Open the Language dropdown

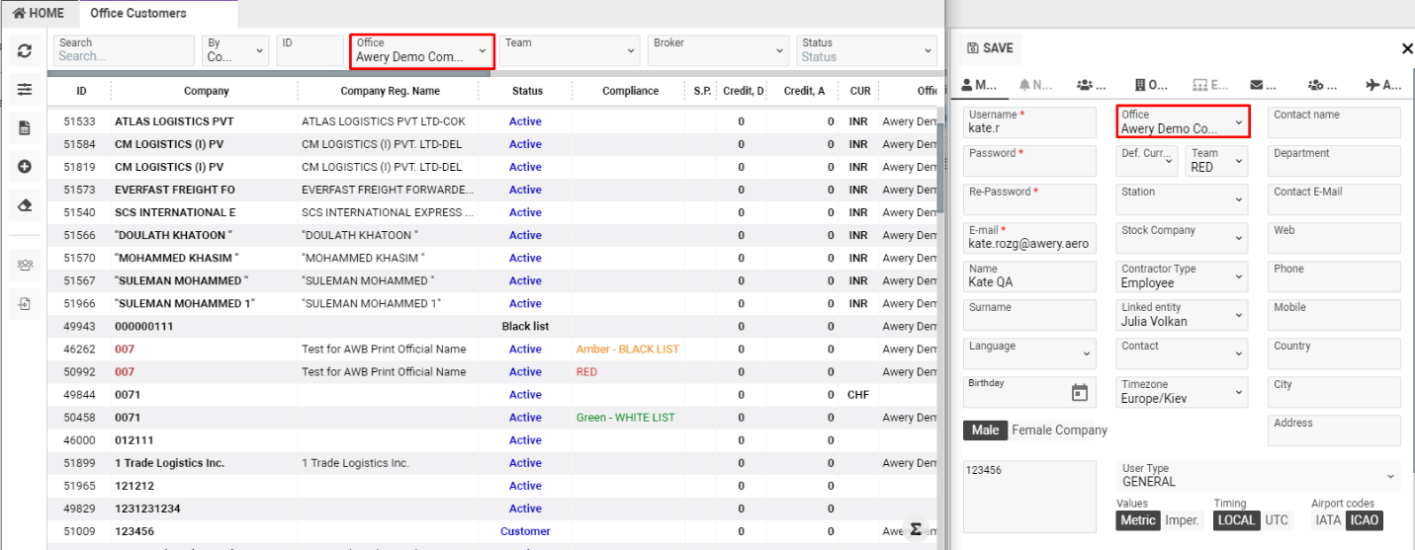[1029, 354]
